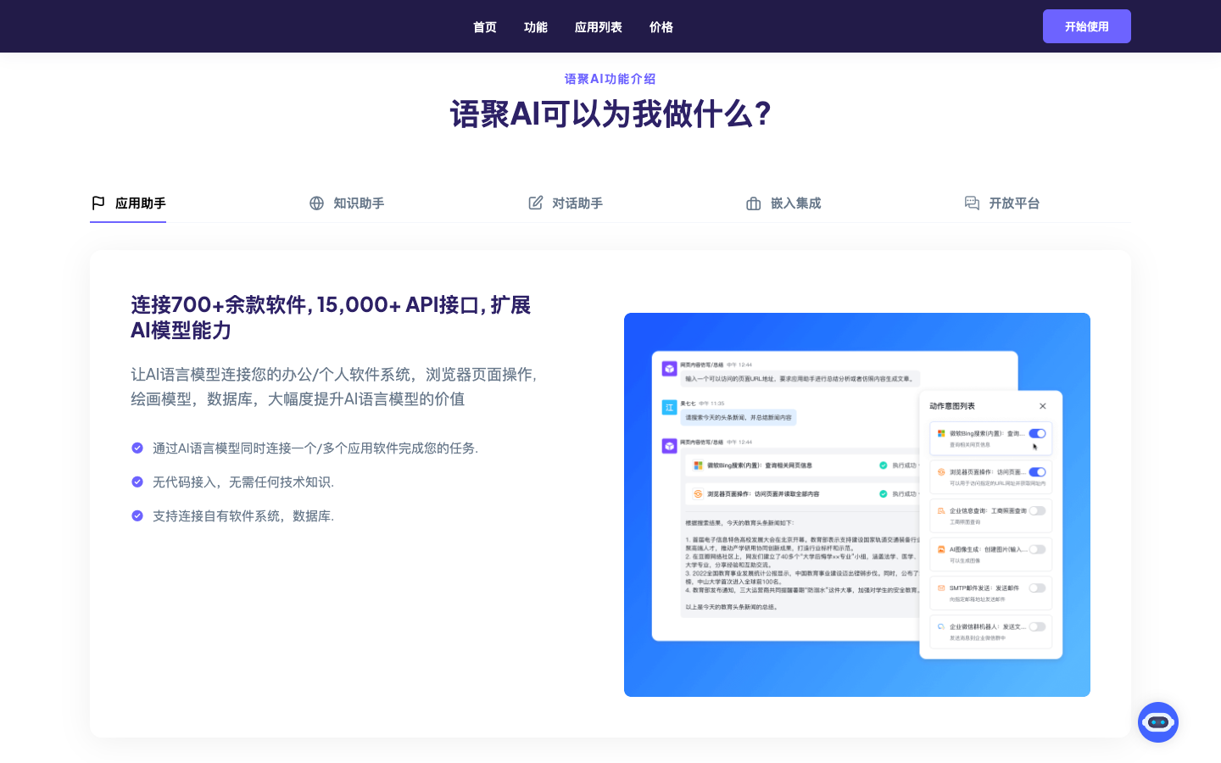Open the floating chatbot robot icon
1221x763 pixels.
1158,722
